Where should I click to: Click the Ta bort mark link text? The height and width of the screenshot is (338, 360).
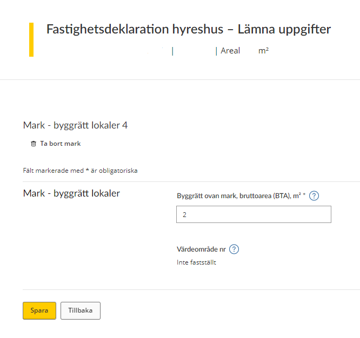61,144
